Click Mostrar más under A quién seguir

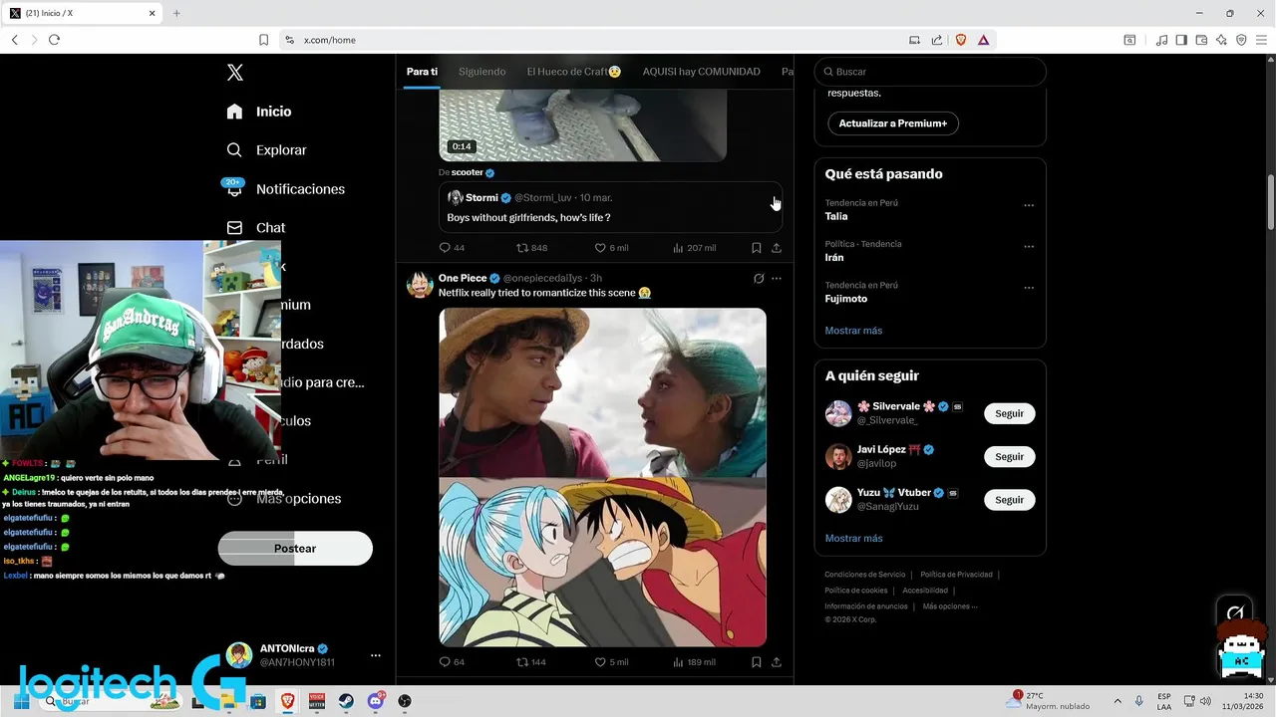[x=853, y=539]
